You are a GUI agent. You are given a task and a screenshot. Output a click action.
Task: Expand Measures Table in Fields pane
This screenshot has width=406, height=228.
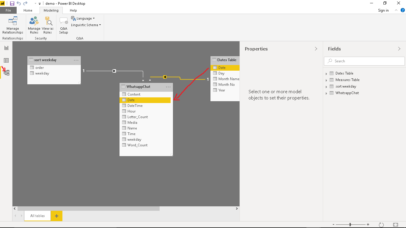tap(326, 80)
